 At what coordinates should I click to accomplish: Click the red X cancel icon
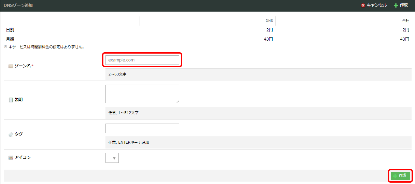click(363, 5)
